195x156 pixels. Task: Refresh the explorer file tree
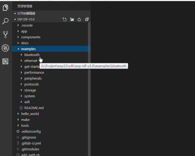click(79, 20)
